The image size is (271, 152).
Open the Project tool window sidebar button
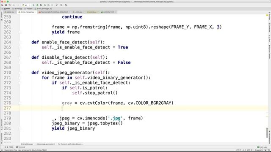(x=2, y=16)
